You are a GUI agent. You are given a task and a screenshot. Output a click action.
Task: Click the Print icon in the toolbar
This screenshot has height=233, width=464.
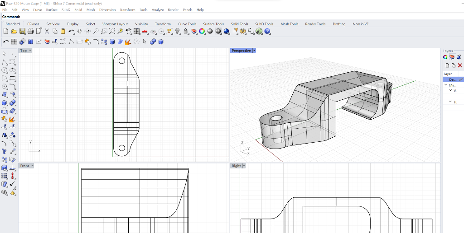click(x=30, y=31)
